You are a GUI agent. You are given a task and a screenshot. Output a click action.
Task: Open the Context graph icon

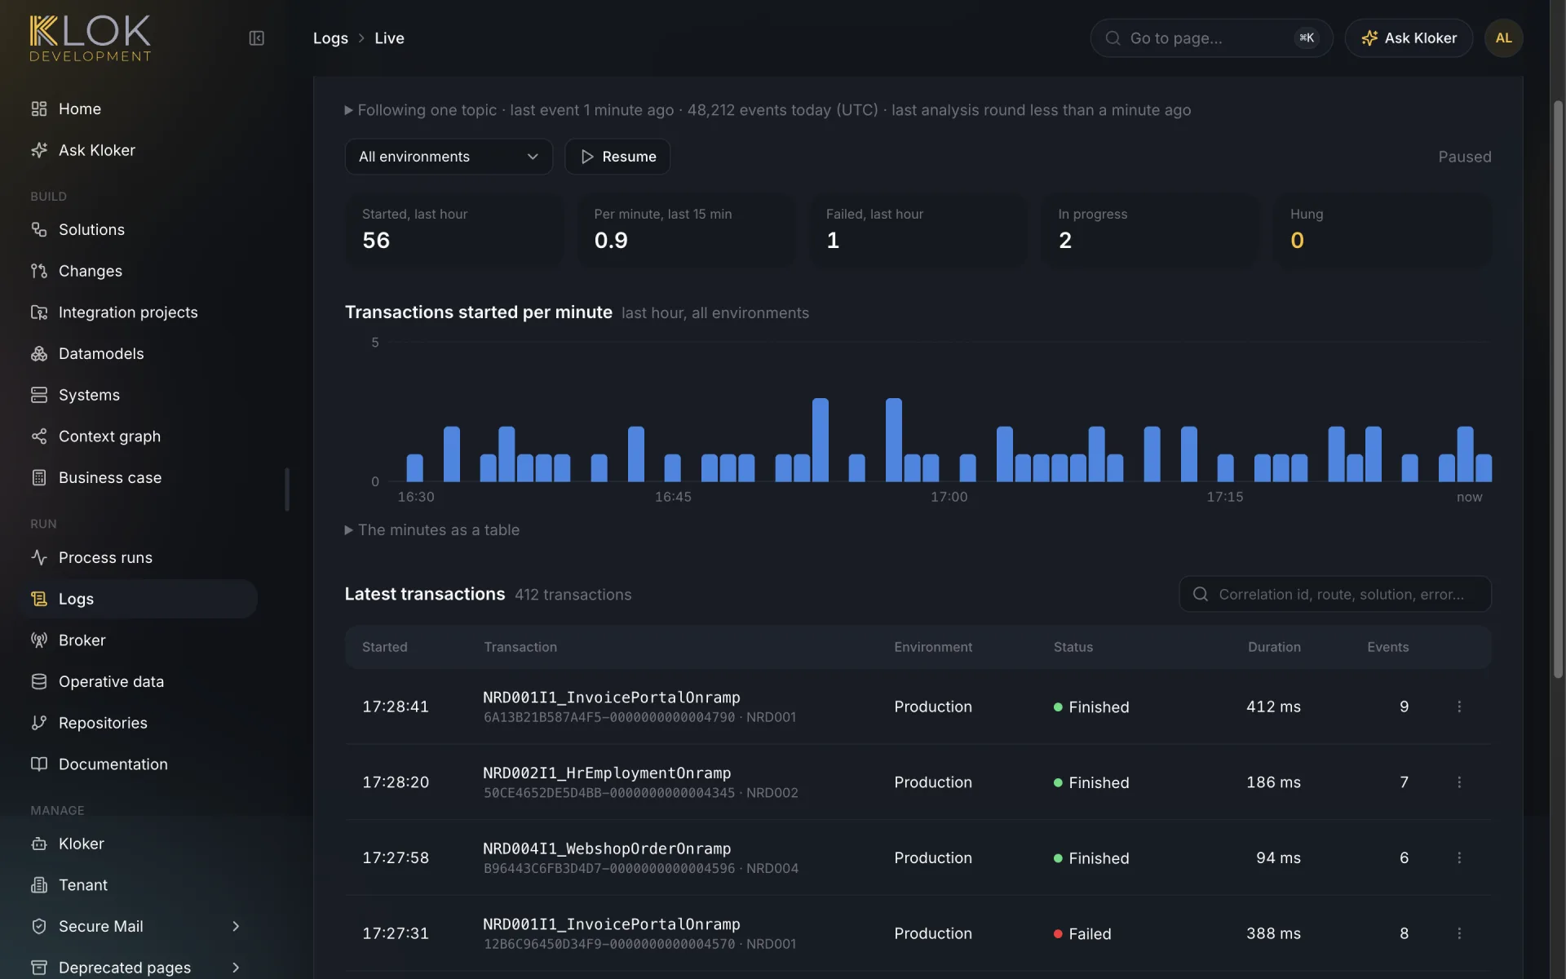(39, 436)
